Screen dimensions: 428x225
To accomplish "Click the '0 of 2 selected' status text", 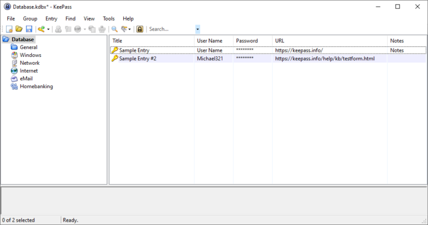I will click(x=18, y=220).
